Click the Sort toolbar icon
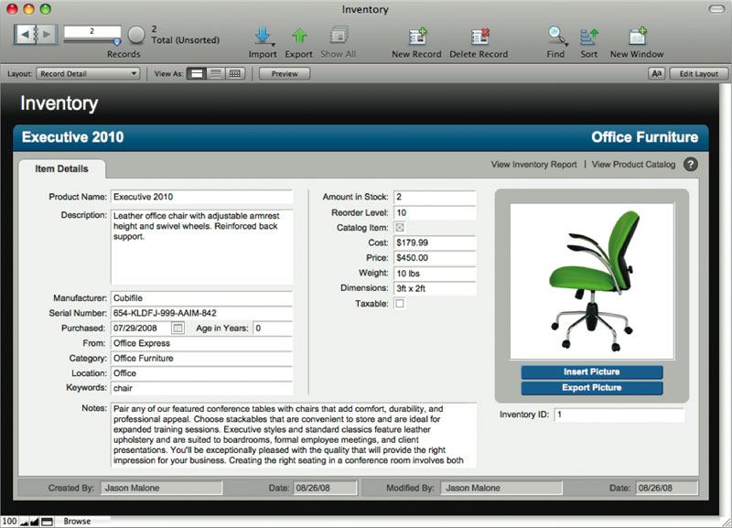Image resolution: width=732 pixels, height=528 pixels. coord(588,37)
